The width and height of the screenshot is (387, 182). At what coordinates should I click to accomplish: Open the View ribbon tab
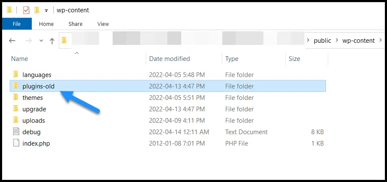pos(103,24)
